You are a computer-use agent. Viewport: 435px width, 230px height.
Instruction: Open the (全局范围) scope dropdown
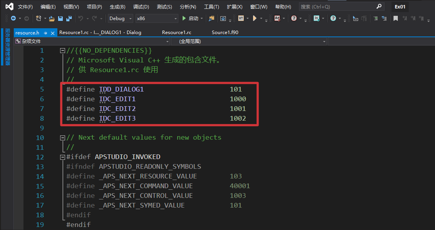[324, 41]
